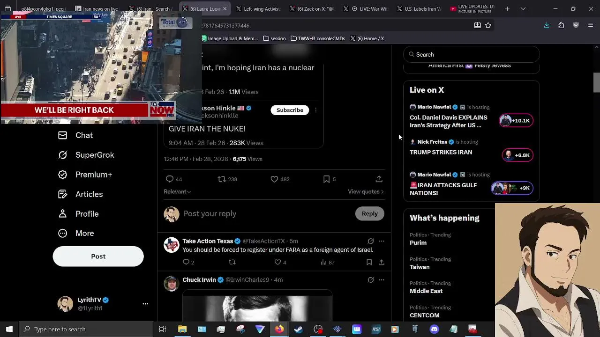This screenshot has height=337, width=600.
Task: Click Grok icon on Chuck Irwin reply
Action: (371, 280)
